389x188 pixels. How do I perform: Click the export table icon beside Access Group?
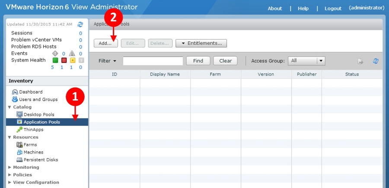click(360, 61)
